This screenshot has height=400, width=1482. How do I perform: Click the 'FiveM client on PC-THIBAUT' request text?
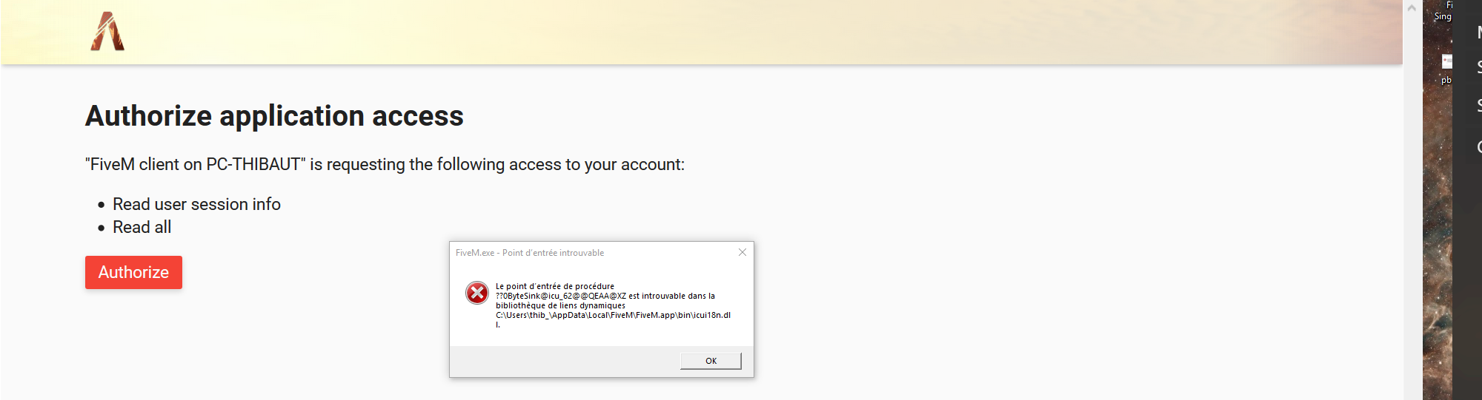(x=385, y=164)
